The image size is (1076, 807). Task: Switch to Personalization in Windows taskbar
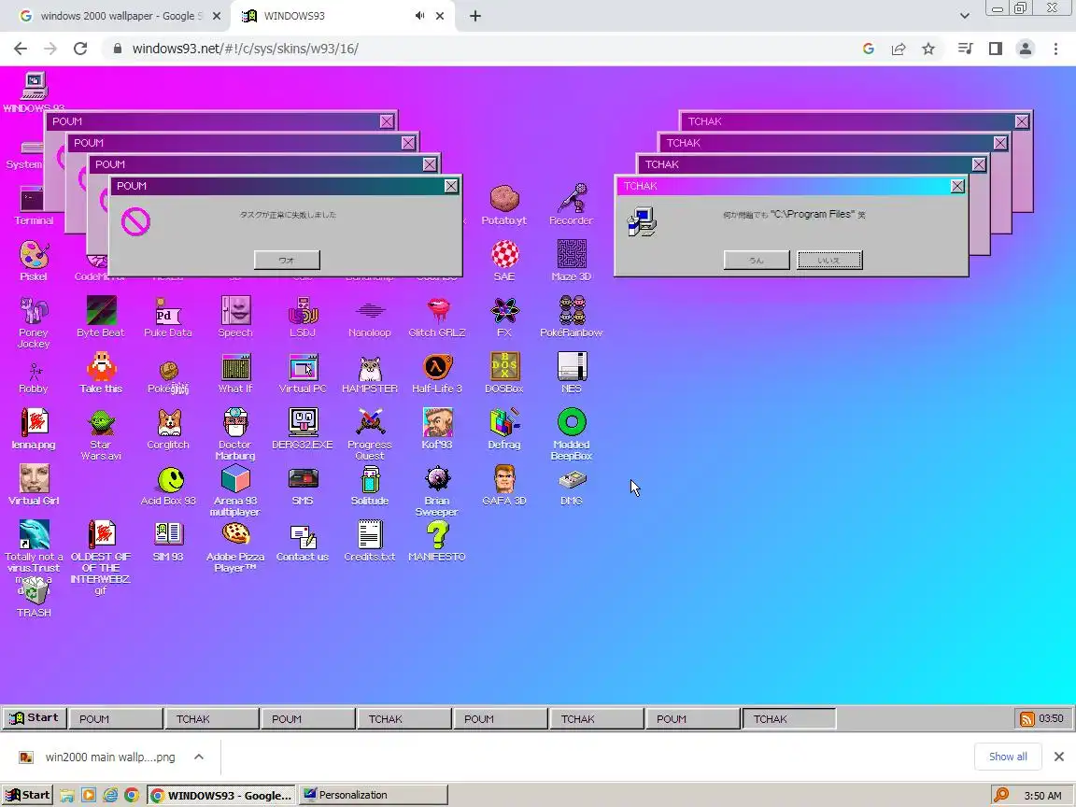tap(374, 796)
